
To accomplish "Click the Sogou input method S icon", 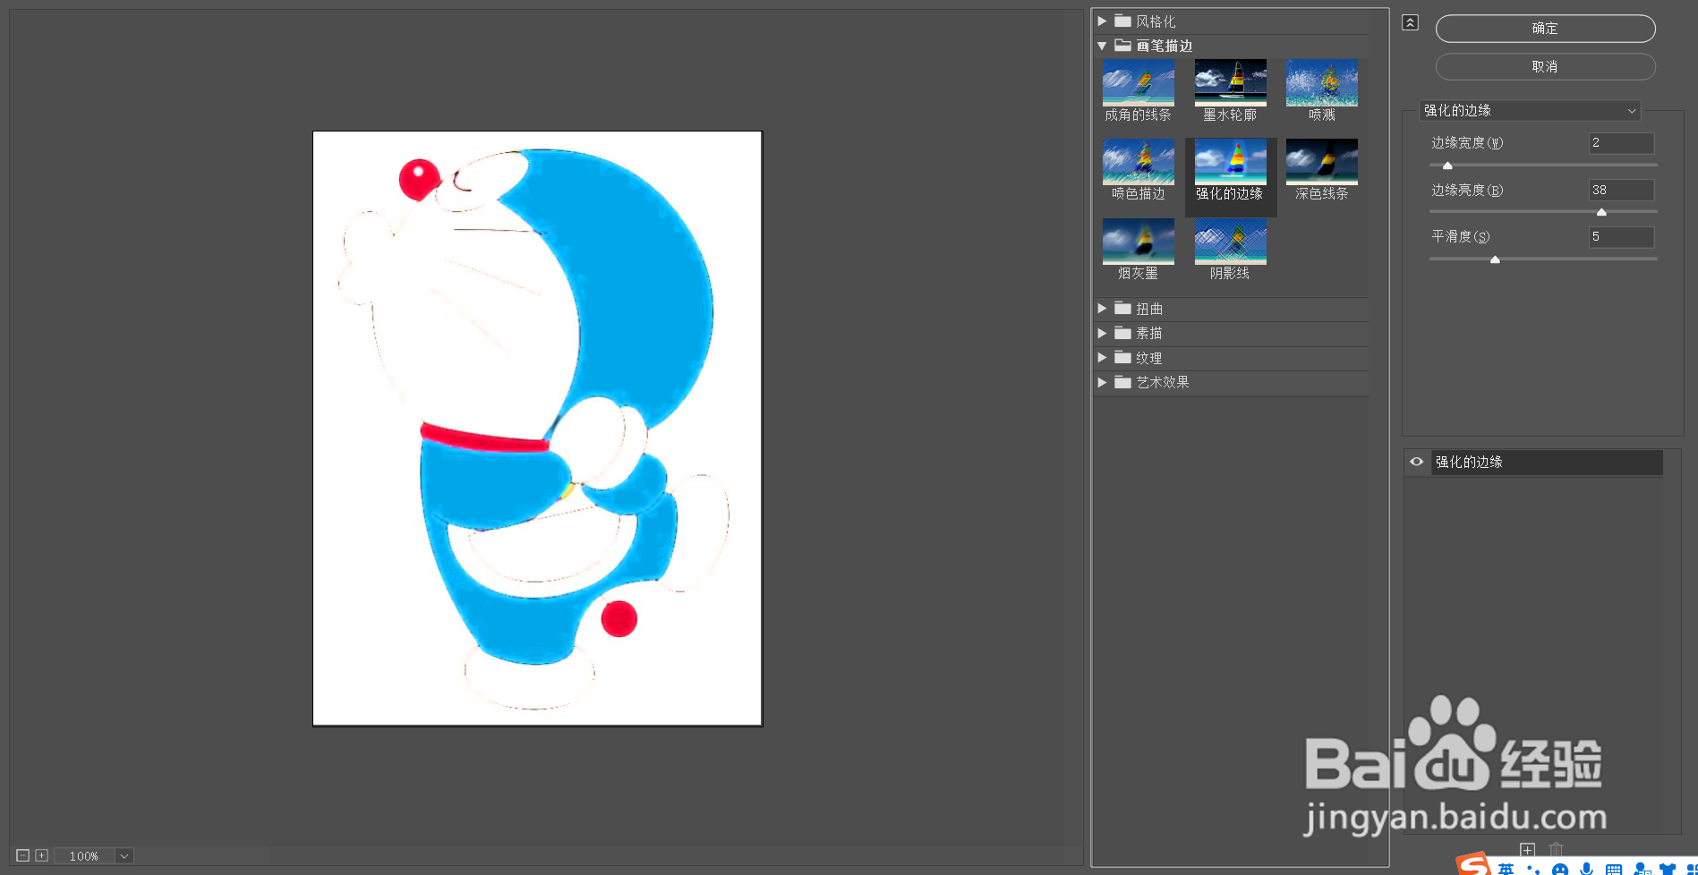I will click(1473, 864).
